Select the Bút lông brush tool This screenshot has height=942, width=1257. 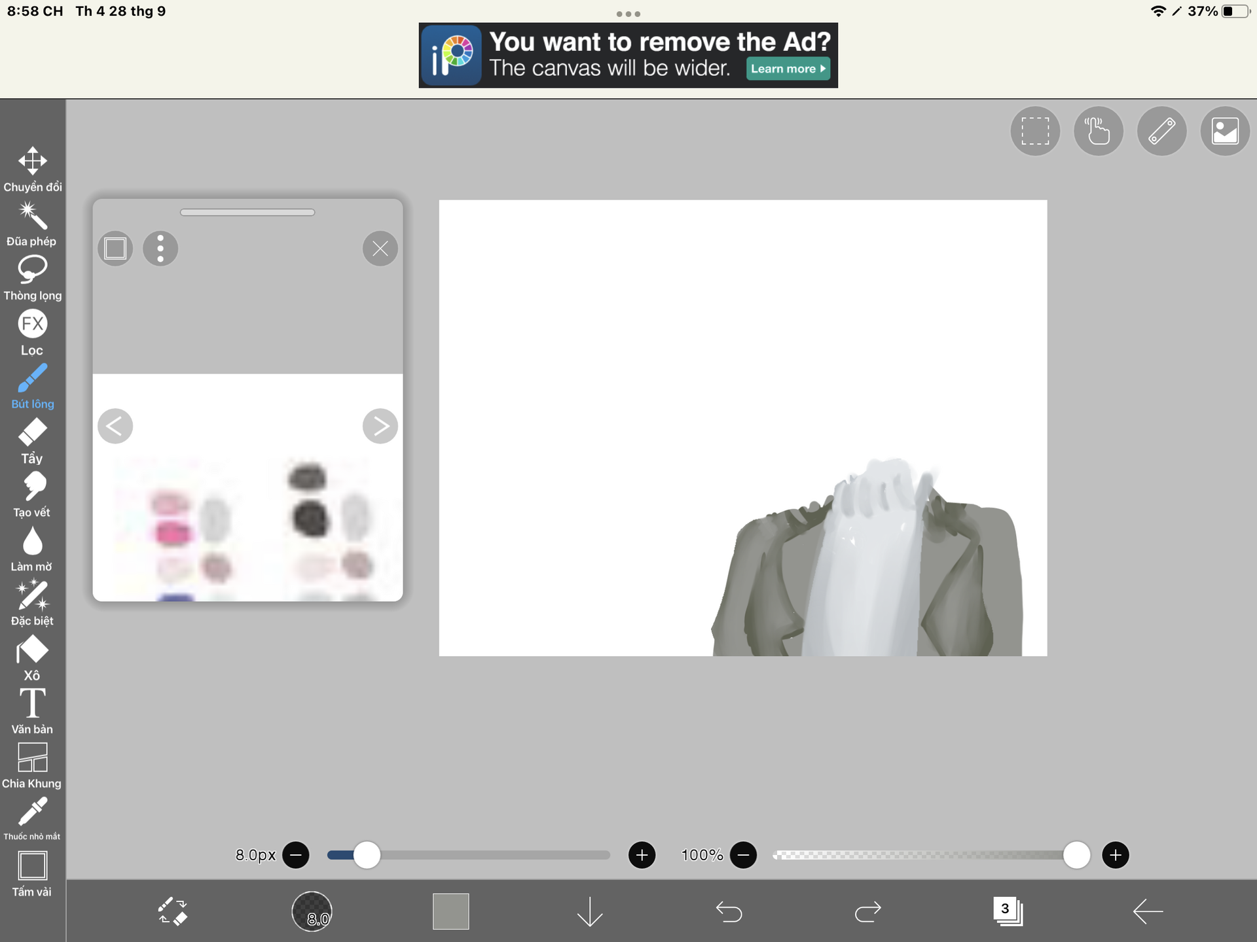32,387
